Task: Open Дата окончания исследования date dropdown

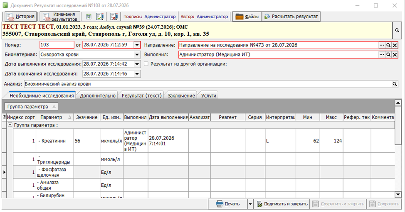Action: (137, 74)
